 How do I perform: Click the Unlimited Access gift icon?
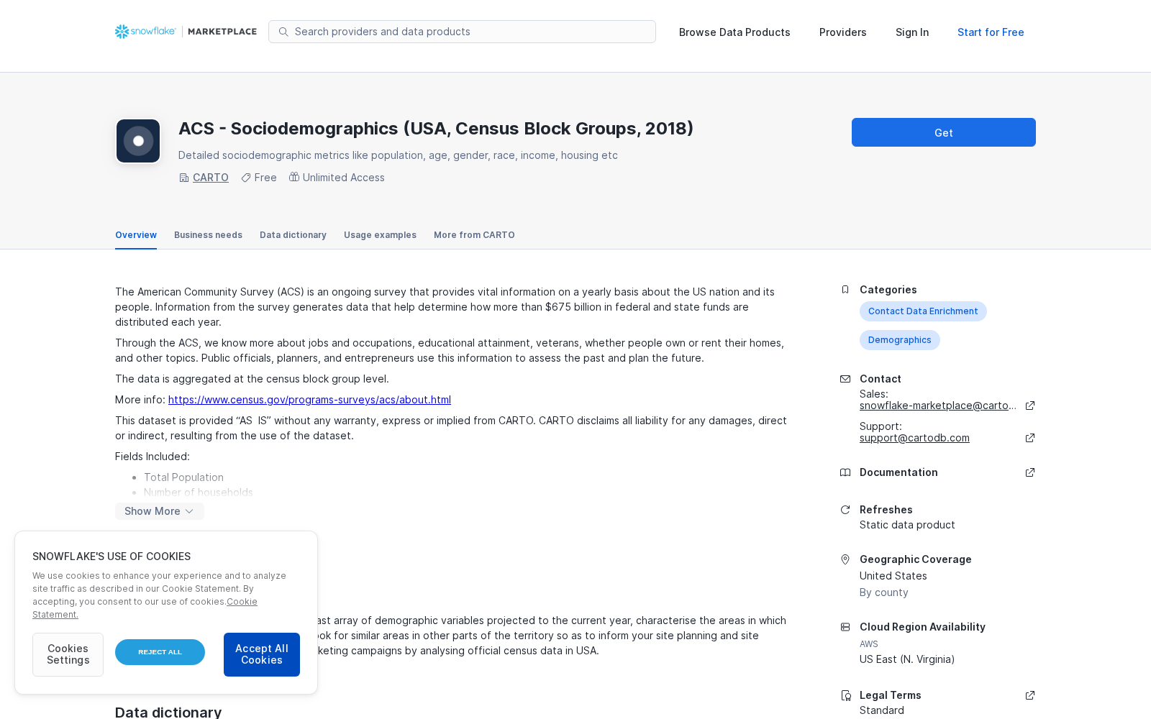pos(294,177)
